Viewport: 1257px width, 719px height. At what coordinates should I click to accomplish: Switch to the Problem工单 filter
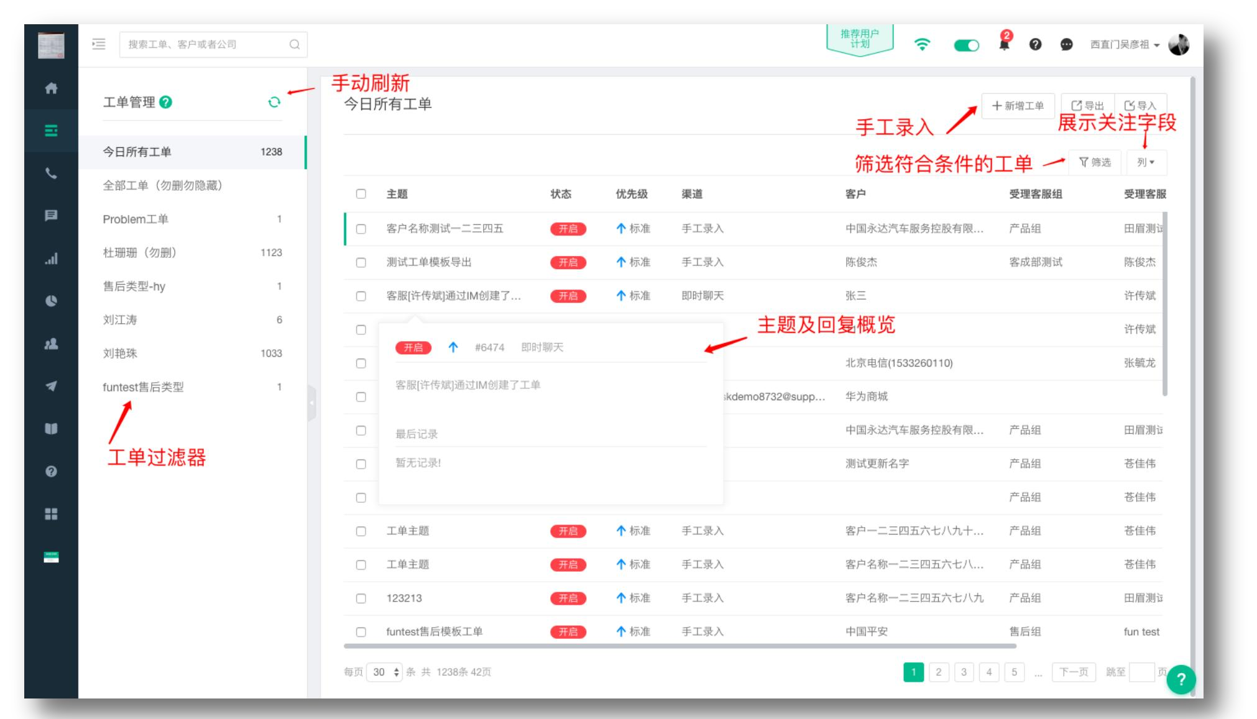coord(136,218)
